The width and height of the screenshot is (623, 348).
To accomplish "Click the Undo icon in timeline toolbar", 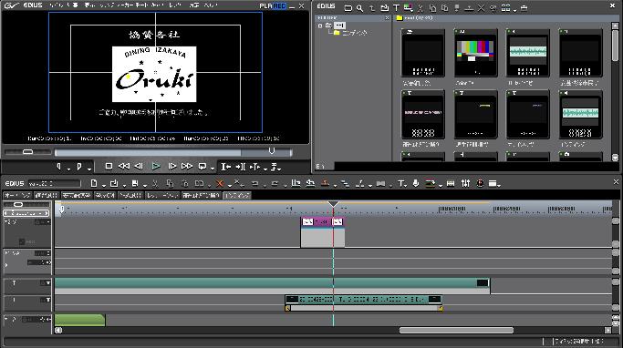I will point(255,183).
